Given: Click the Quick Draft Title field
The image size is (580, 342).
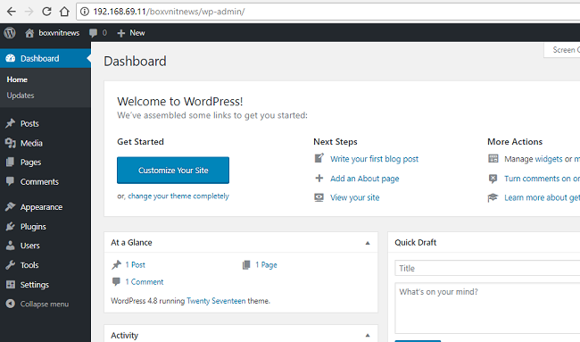Looking at the screenshot, I should pyautogui.click(x=487, y=268).
